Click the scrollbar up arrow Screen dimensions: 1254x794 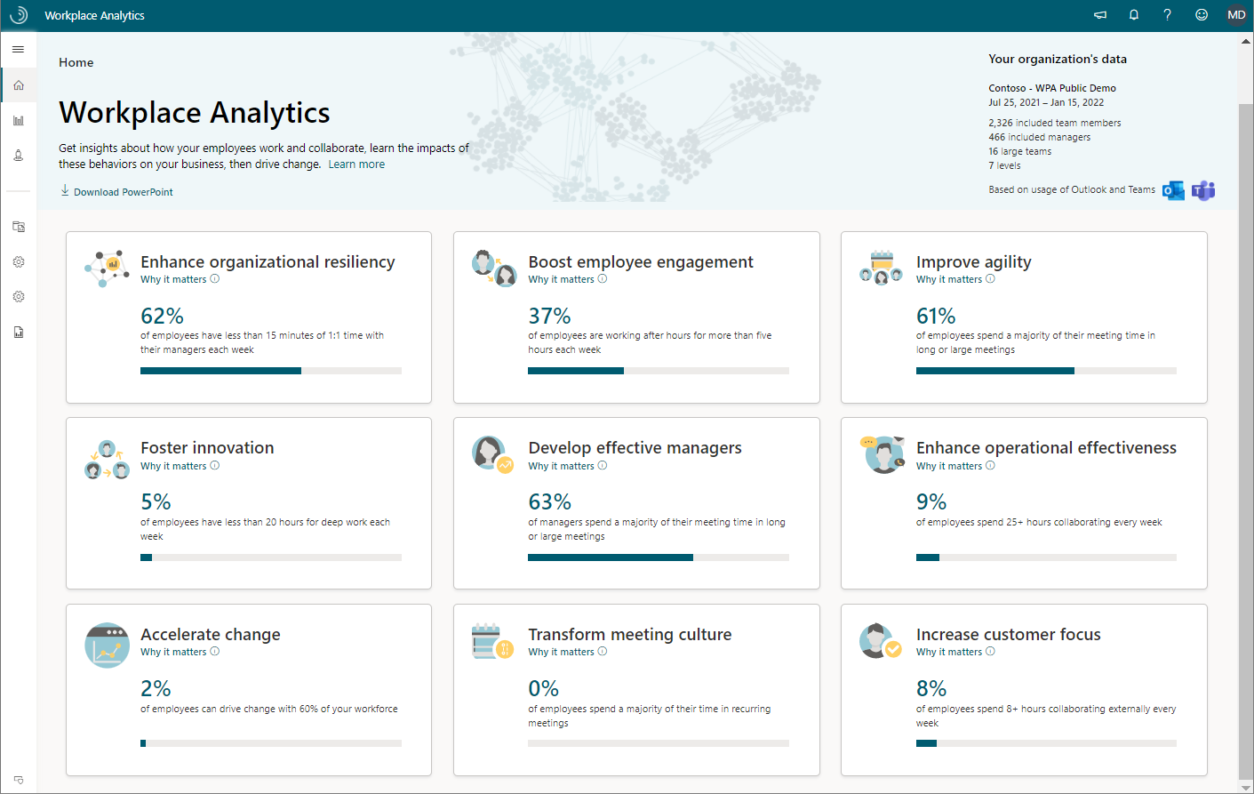1246,40
